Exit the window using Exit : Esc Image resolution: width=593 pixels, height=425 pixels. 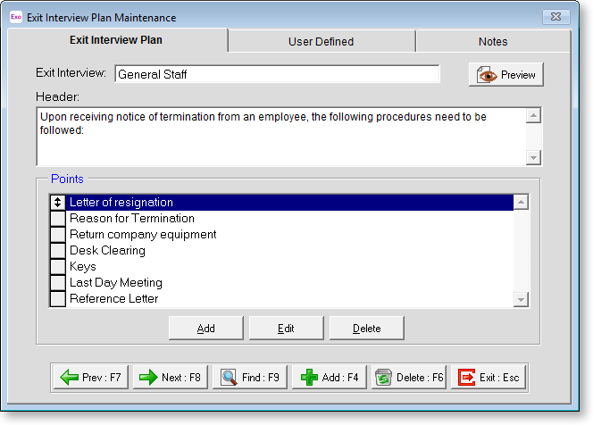point(489,378)
